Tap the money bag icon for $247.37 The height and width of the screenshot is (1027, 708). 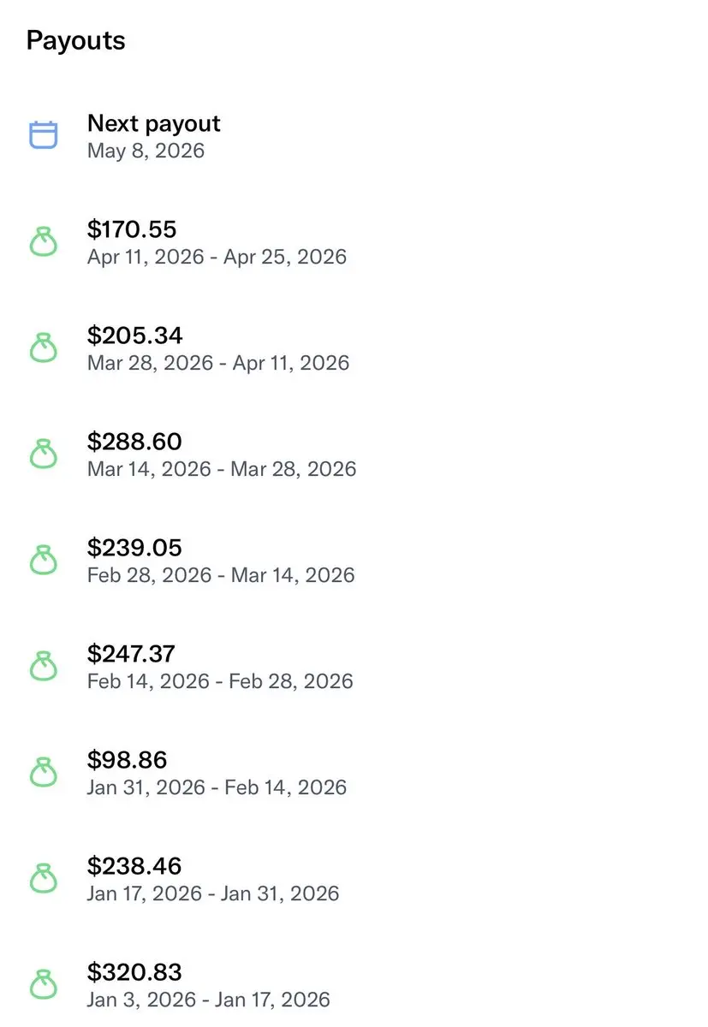[x=44, y=667]
